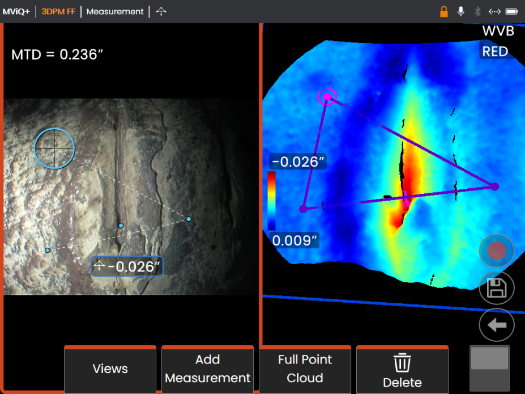The height and width of the screenshot is (394, 525).
Task: Toggle the microphone icon
Action: [x=460, y=11]
